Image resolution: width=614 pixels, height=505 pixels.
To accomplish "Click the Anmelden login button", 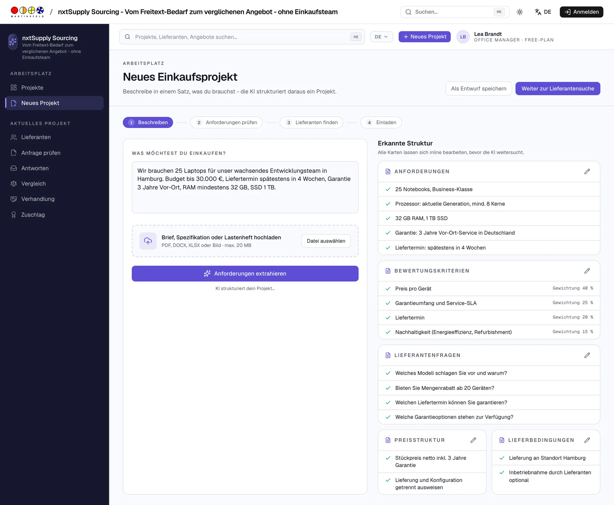I will coord(581,12).
